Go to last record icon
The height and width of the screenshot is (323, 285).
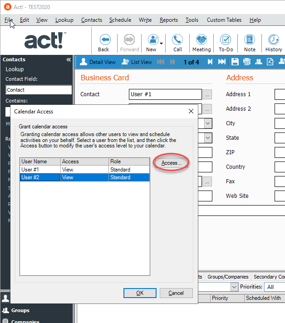(x=222, y=62)
